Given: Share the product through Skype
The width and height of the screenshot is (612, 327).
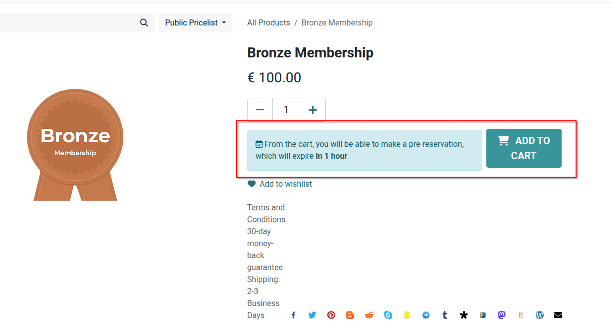Looking at the screenshot, I should tap(388, 315).
